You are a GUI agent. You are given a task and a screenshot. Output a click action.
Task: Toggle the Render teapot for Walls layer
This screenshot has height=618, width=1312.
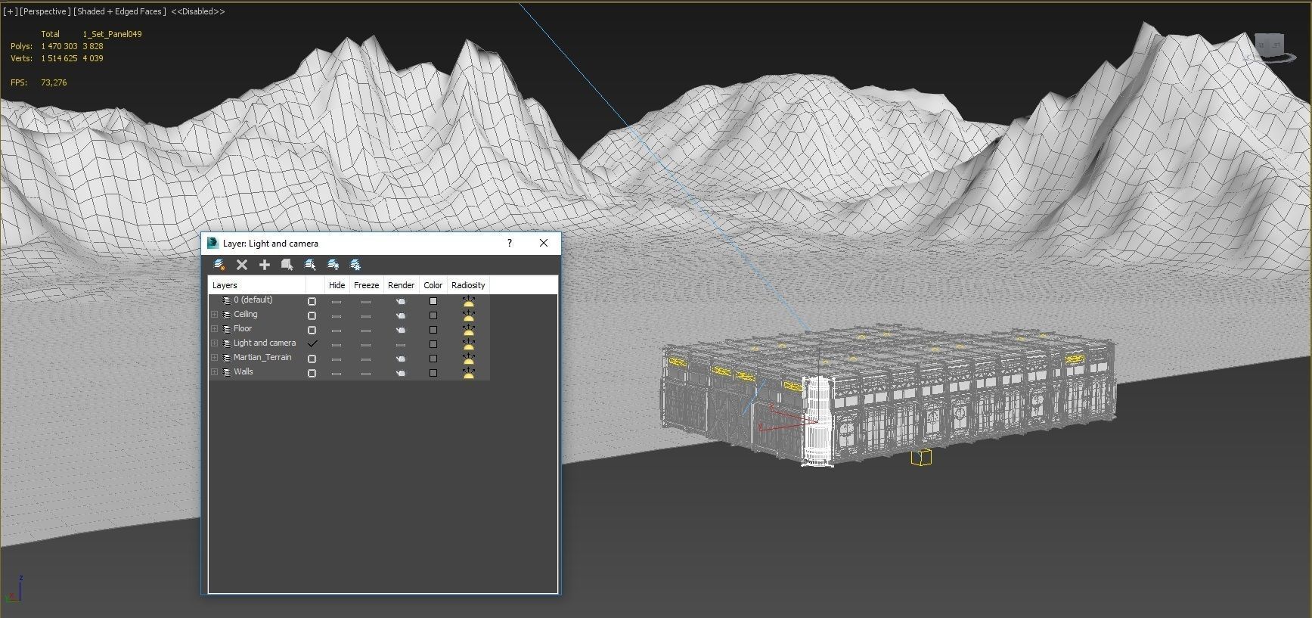(401, 373)
